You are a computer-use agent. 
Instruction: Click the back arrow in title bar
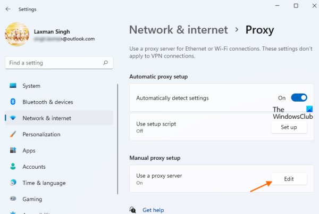click(x=7, y=9)
